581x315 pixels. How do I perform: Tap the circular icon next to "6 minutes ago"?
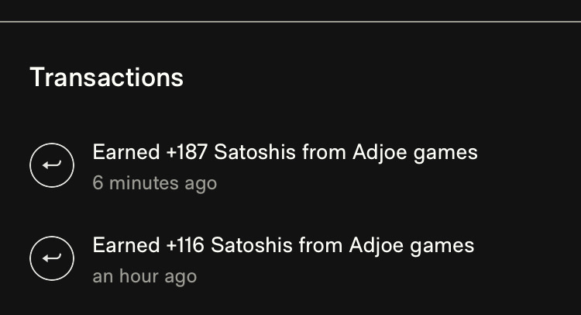[52, 164]
